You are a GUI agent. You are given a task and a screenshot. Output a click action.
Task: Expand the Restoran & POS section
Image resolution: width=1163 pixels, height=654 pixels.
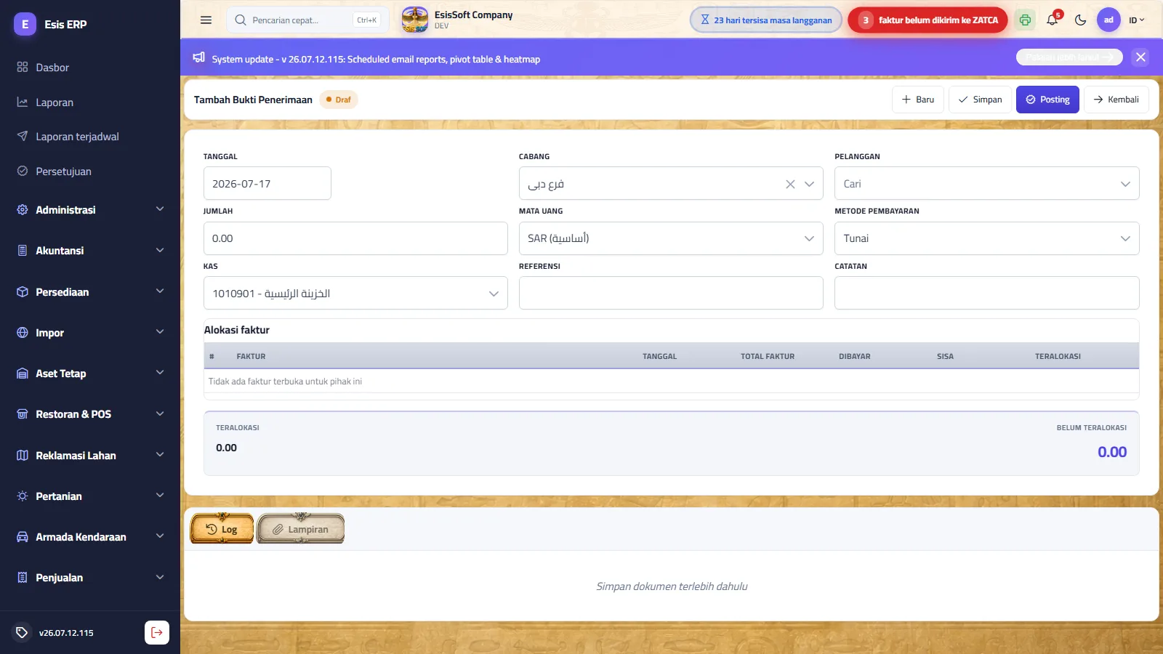pos(90,414)
